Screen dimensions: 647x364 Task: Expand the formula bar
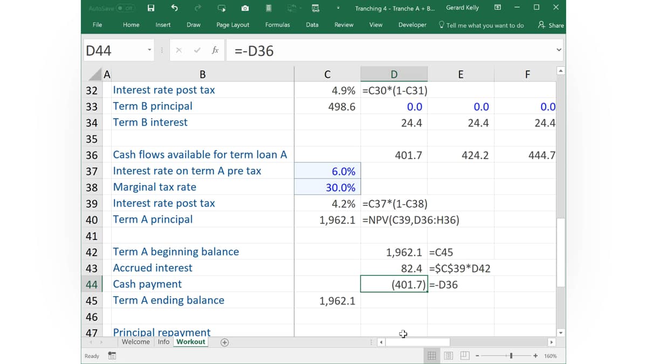coord(559,50)
